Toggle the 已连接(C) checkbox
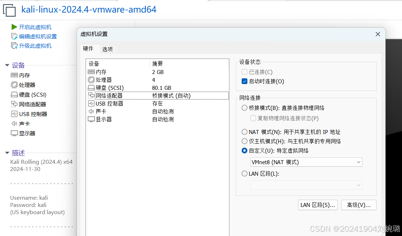 coord(244,72)
